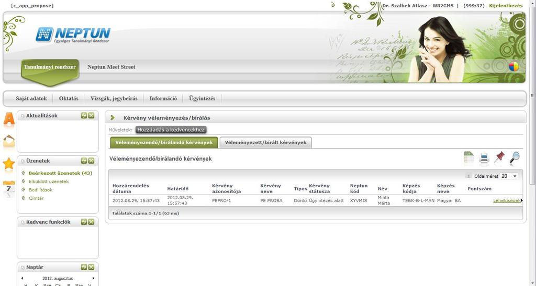This screenshot has height=286, width=536.
Task: Sort by Kérvény státusza column
Action: coord(319,188)
